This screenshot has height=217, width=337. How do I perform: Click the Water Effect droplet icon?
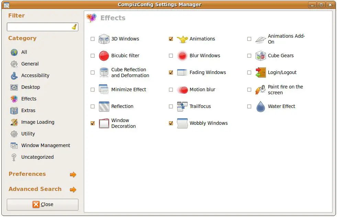click(260, 106)
